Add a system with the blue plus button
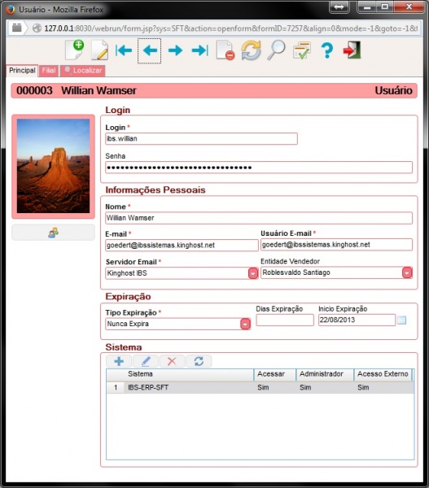The width and height of the screenshot is (429, 488). point(119,361)
